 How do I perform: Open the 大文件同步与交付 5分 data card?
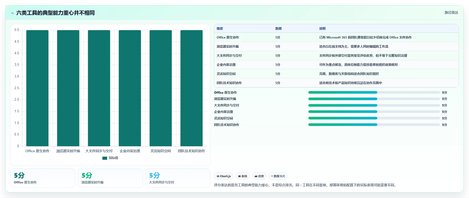[178, 178]
